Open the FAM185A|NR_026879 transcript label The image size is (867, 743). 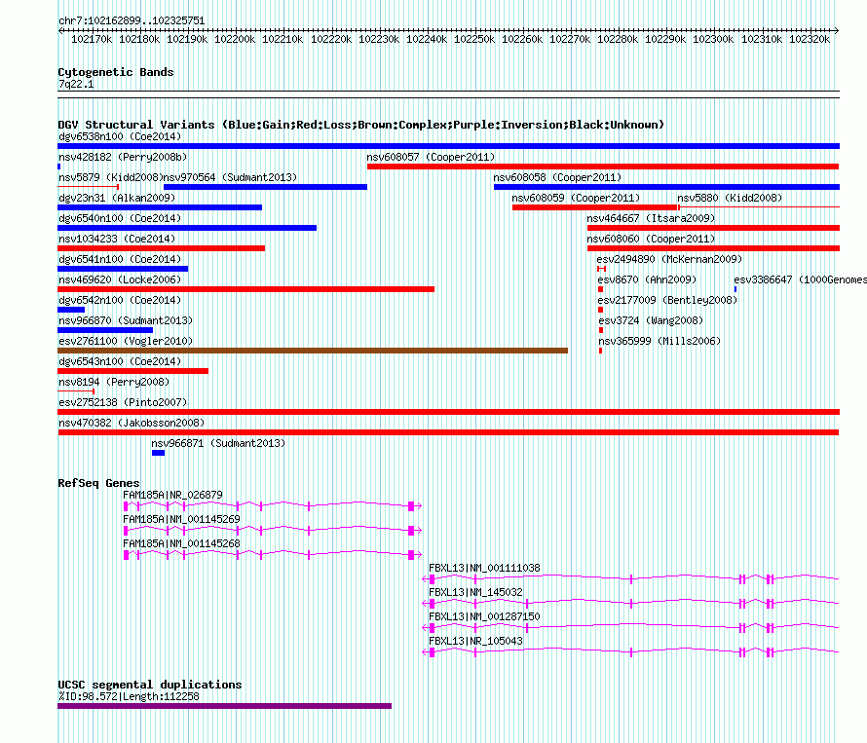[x=172, y=495]
